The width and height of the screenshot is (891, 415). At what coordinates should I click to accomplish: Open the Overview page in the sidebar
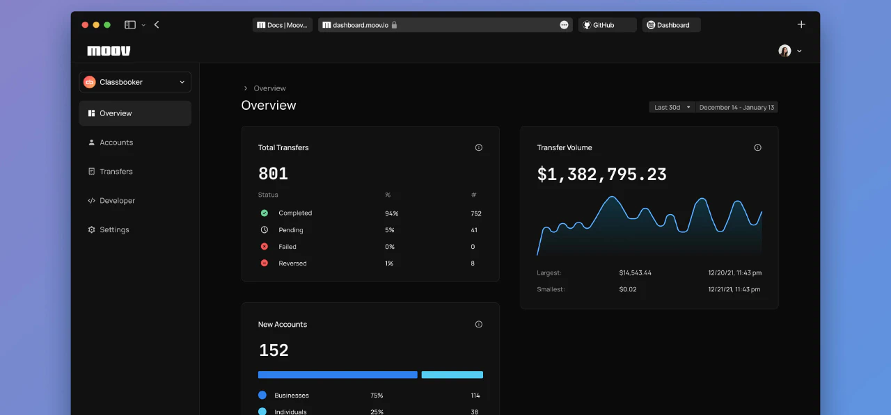[x=135, y=113]
